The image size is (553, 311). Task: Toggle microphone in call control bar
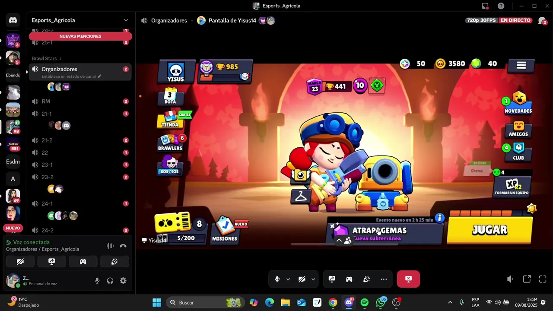tap(277, 279)
